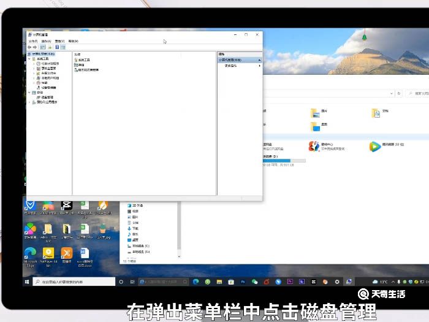Collapse the 系统工具 (System Tools) tree node
429x322 pixels.
(x=29, y=59)
